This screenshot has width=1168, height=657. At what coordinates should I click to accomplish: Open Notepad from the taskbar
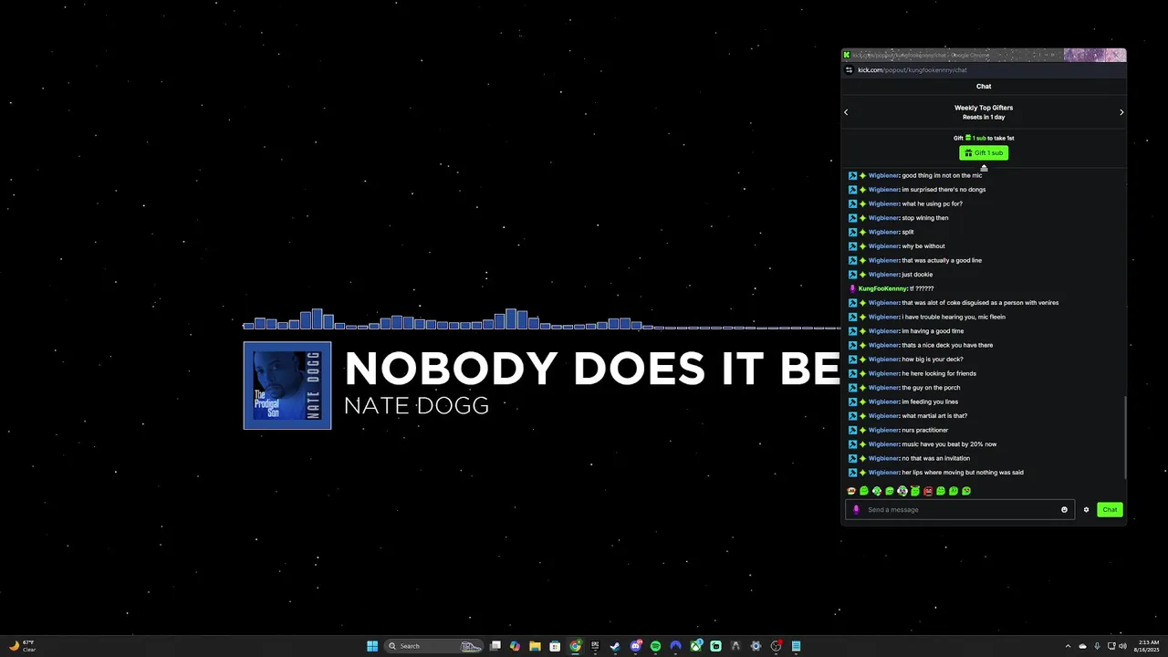[x=796, y=646]
